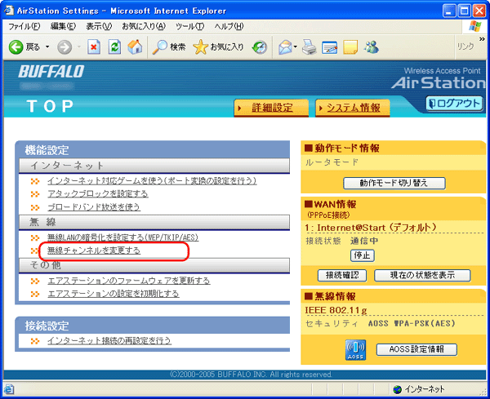Click the Print toolbar icon
This screenshot has width=490, height=399.
309,47
